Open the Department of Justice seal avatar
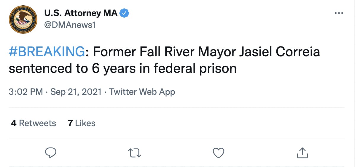Image resolution: width=360 pixels, height=167 pixels. coord(23,19)
